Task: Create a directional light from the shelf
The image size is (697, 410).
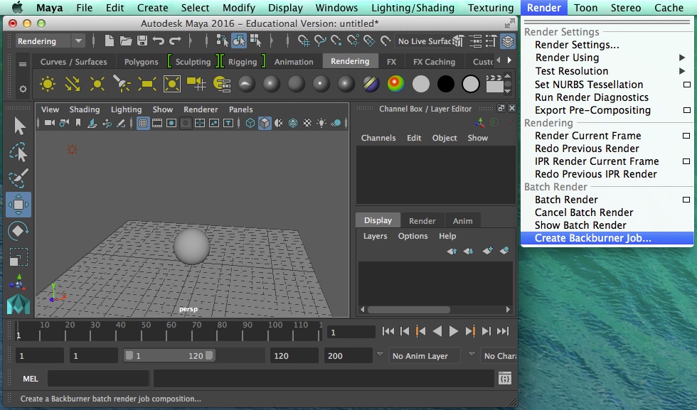Action: click(x=73, y=84)
